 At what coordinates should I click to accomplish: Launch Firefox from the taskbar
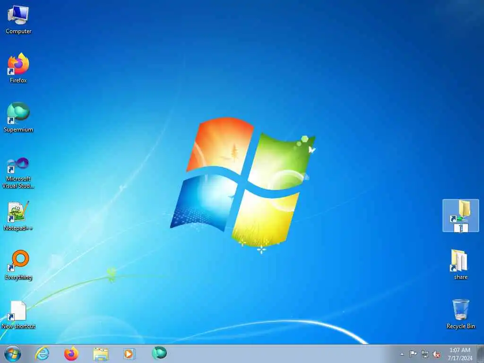tap(71, 354)
